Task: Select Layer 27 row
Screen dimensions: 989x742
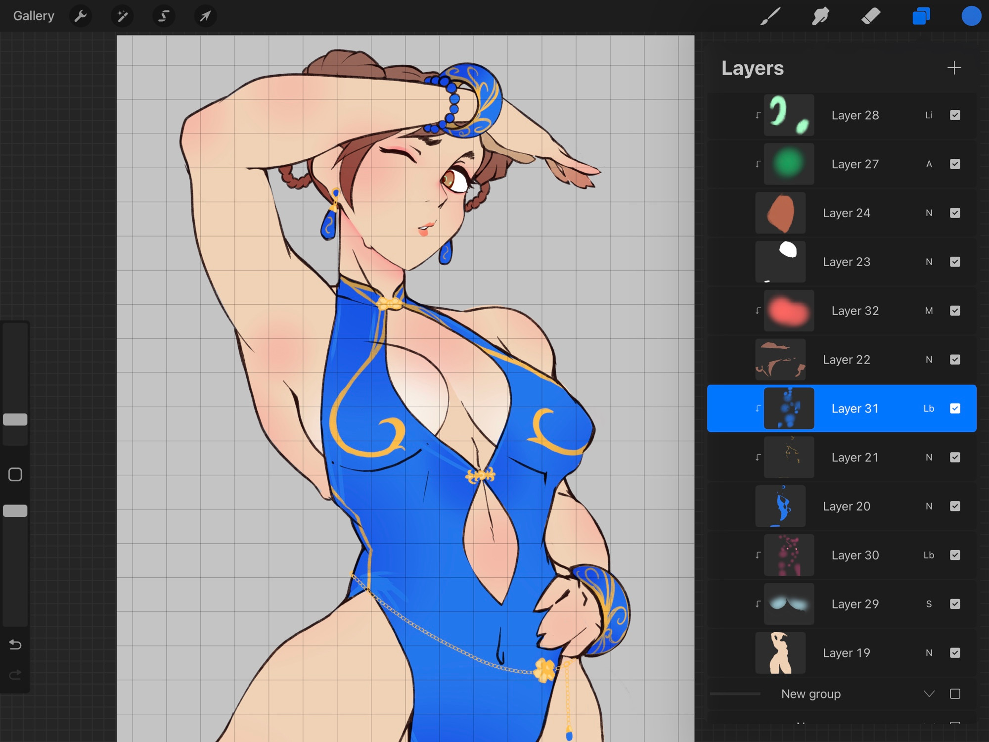Action: click(842, 164)
